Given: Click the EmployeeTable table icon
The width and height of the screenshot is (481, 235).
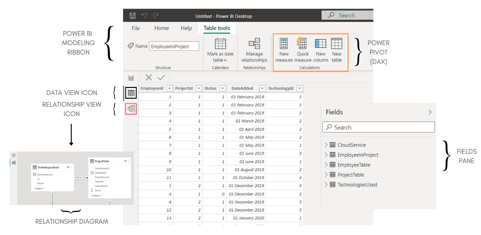Looking at the screenshot, I should (x=332, y=165).
